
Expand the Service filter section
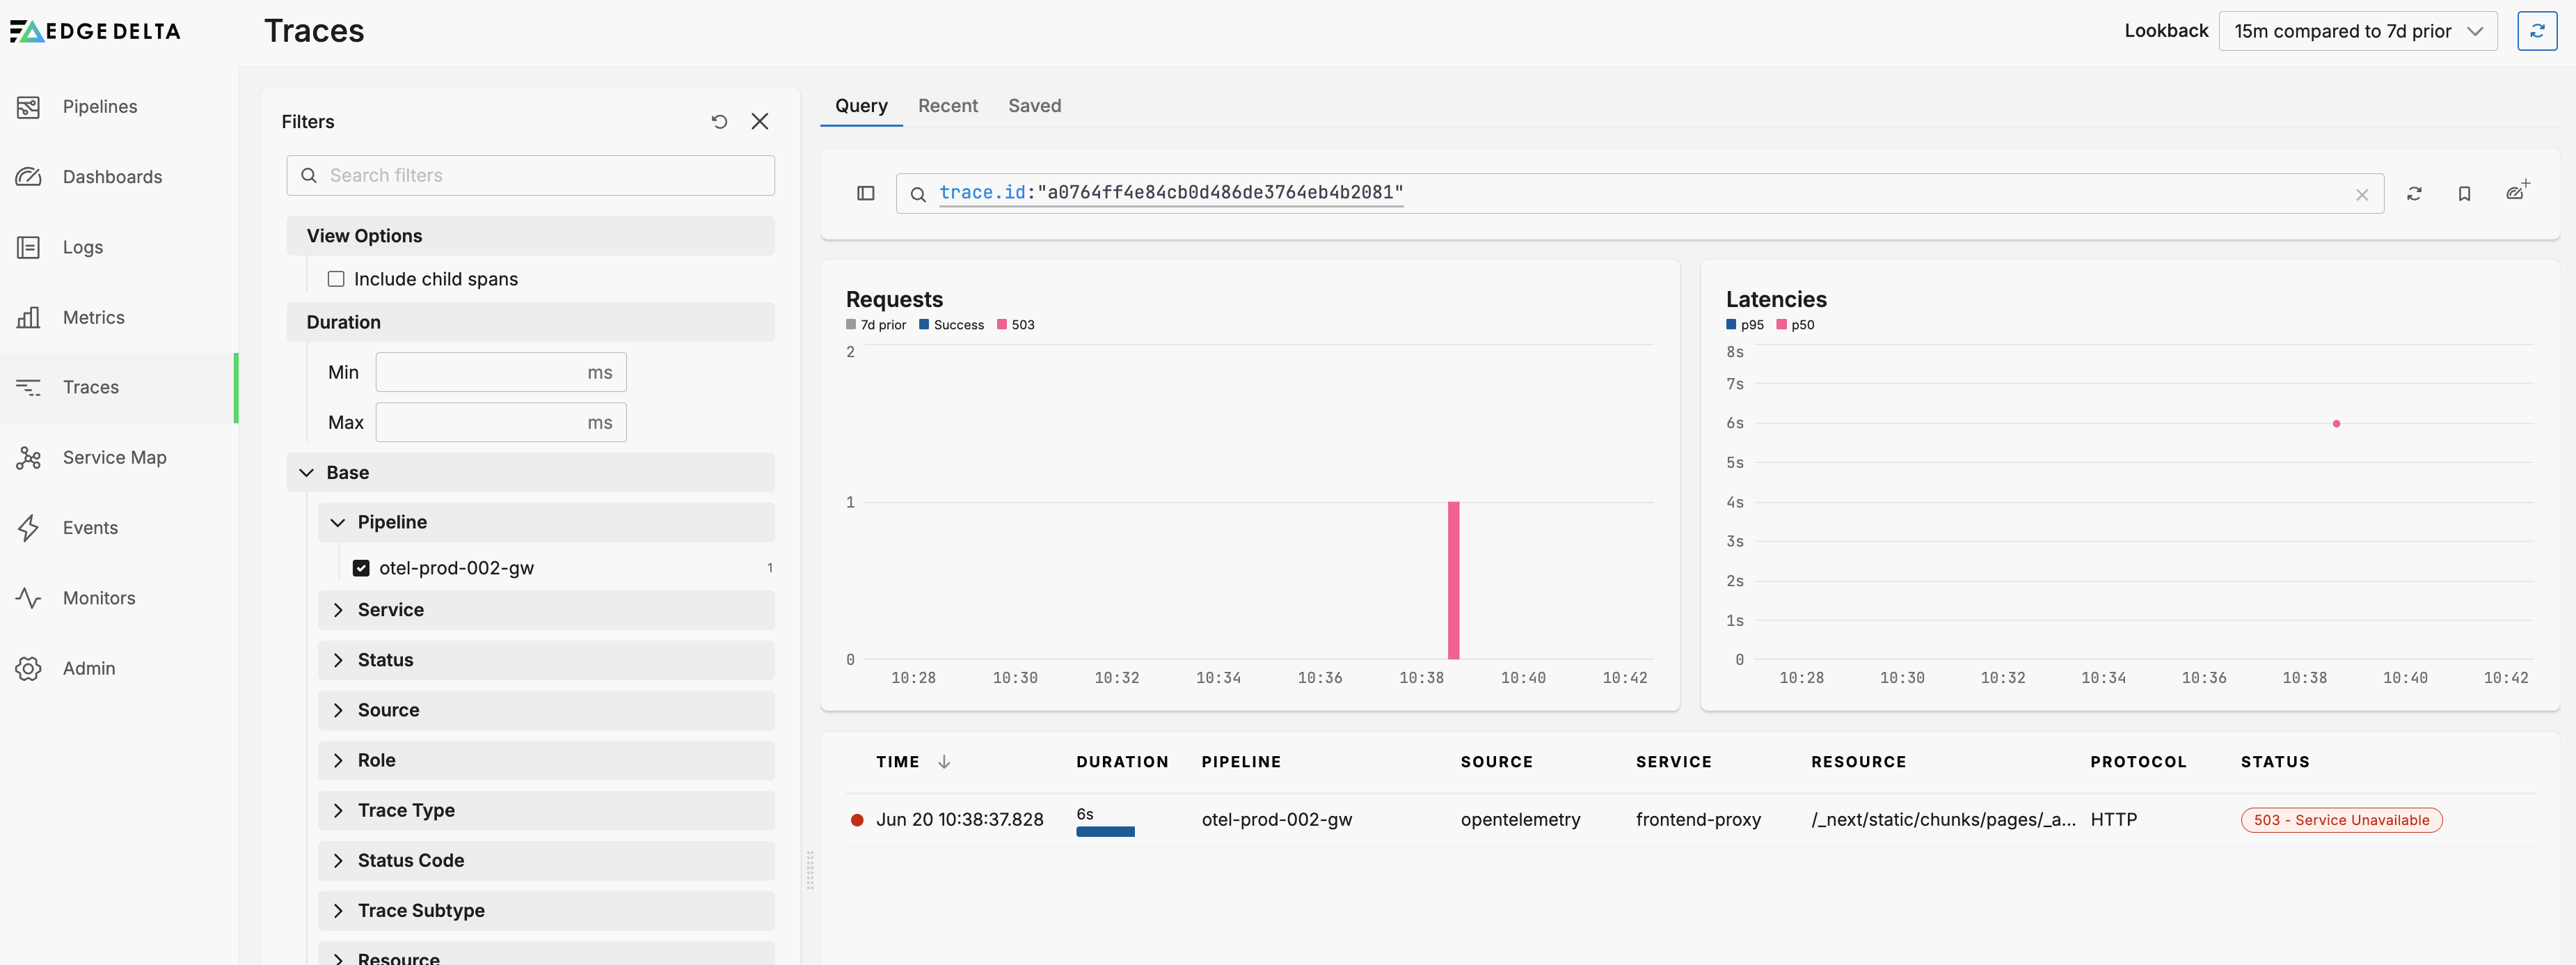coord(546,611)
